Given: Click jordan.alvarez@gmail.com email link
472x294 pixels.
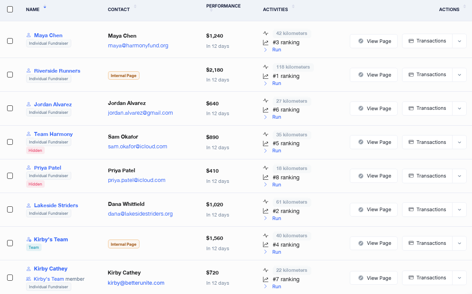Looking at the screenshot, I should [140, 113].
